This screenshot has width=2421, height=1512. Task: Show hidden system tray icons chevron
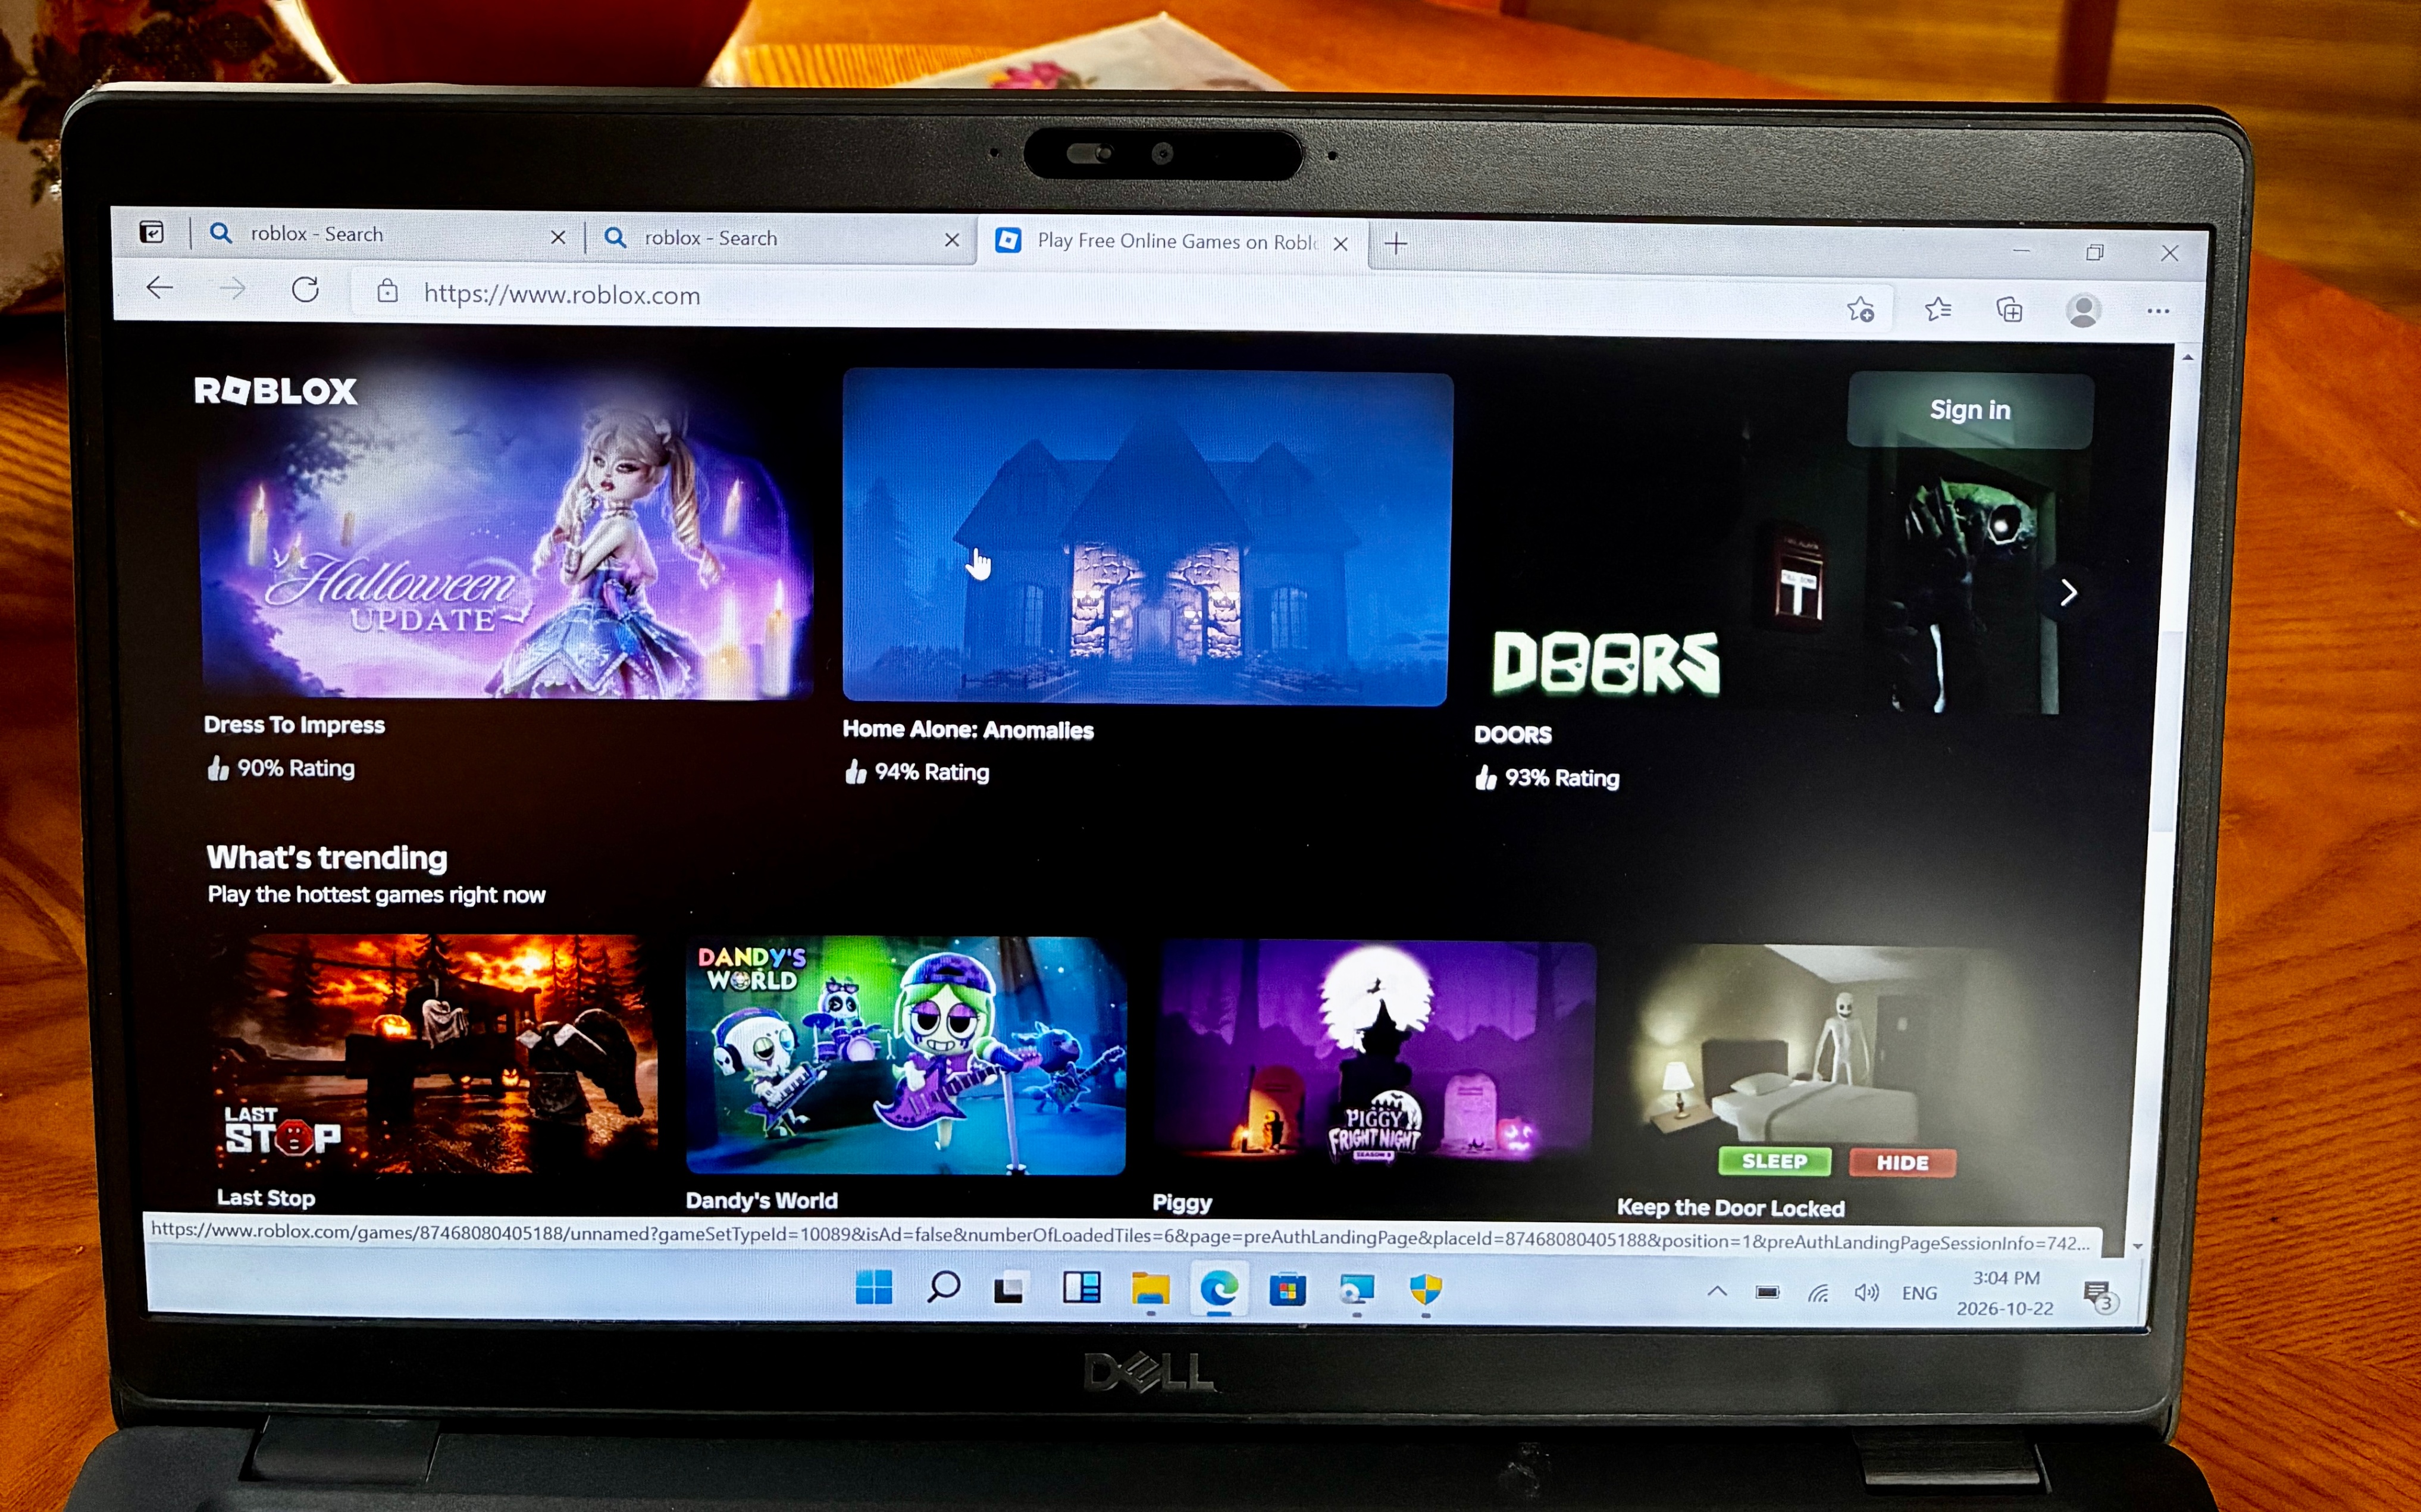pyautogui.click(x=1717, y=1291)
